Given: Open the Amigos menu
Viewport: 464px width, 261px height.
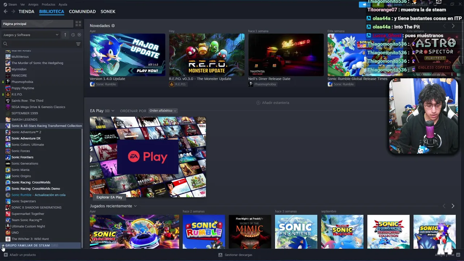Looking at the screenshot, I should tap(33, 4).
